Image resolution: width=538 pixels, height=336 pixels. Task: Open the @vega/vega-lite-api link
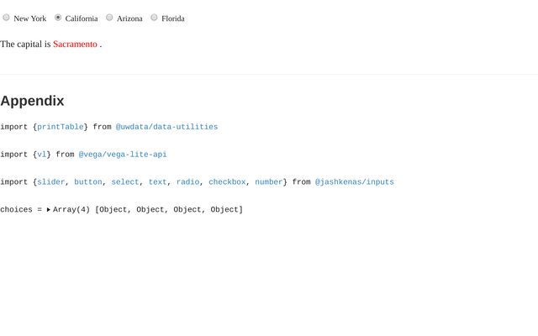[123, 155]
